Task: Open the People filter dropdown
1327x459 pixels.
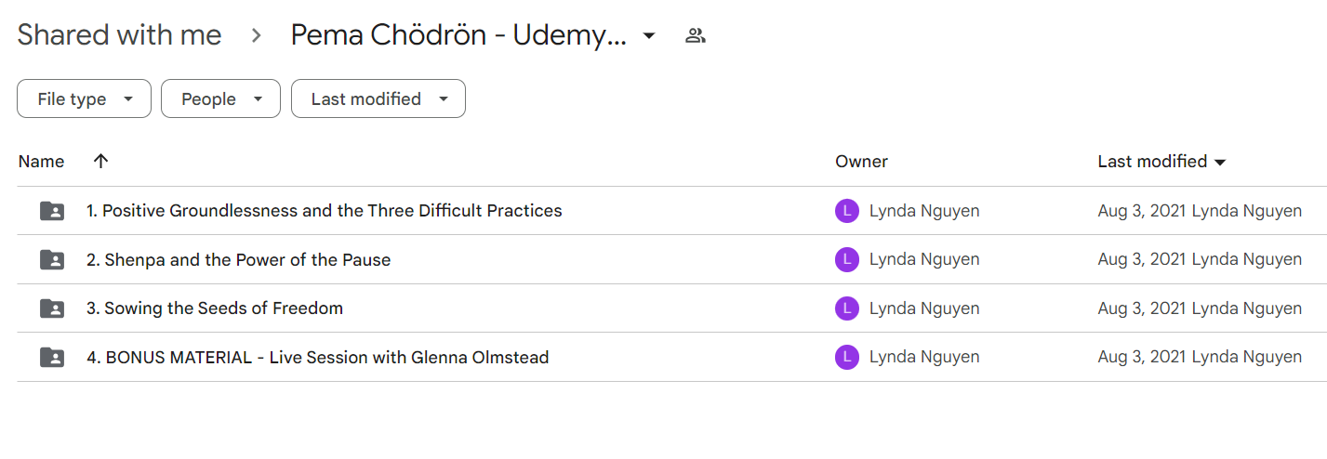Action: (220, 98)
